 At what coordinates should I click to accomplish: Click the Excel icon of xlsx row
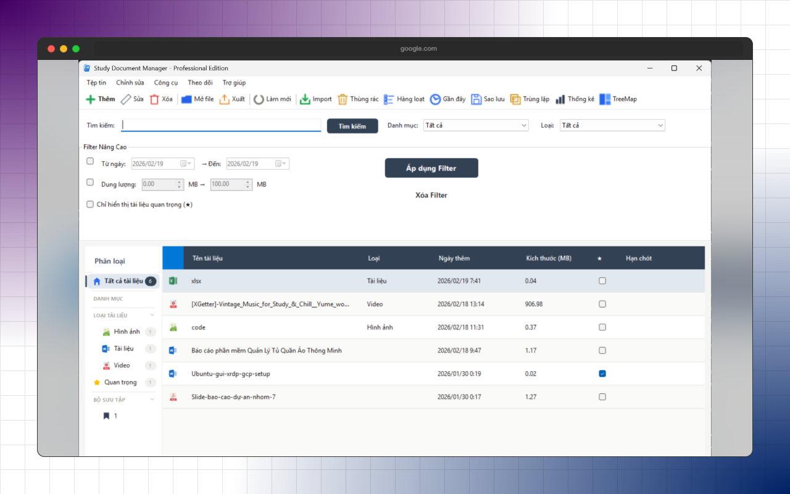(173, 281)
